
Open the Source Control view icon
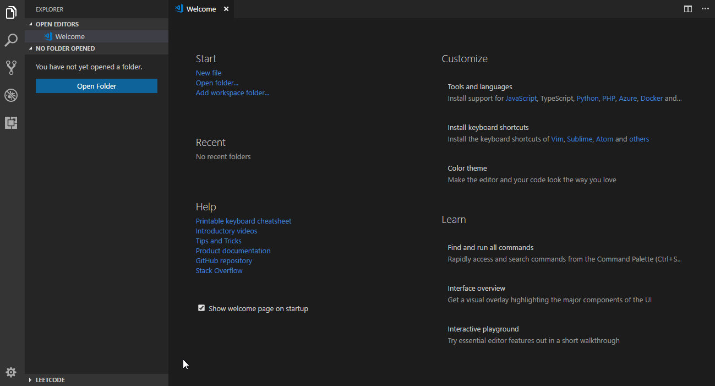(12, 68)
